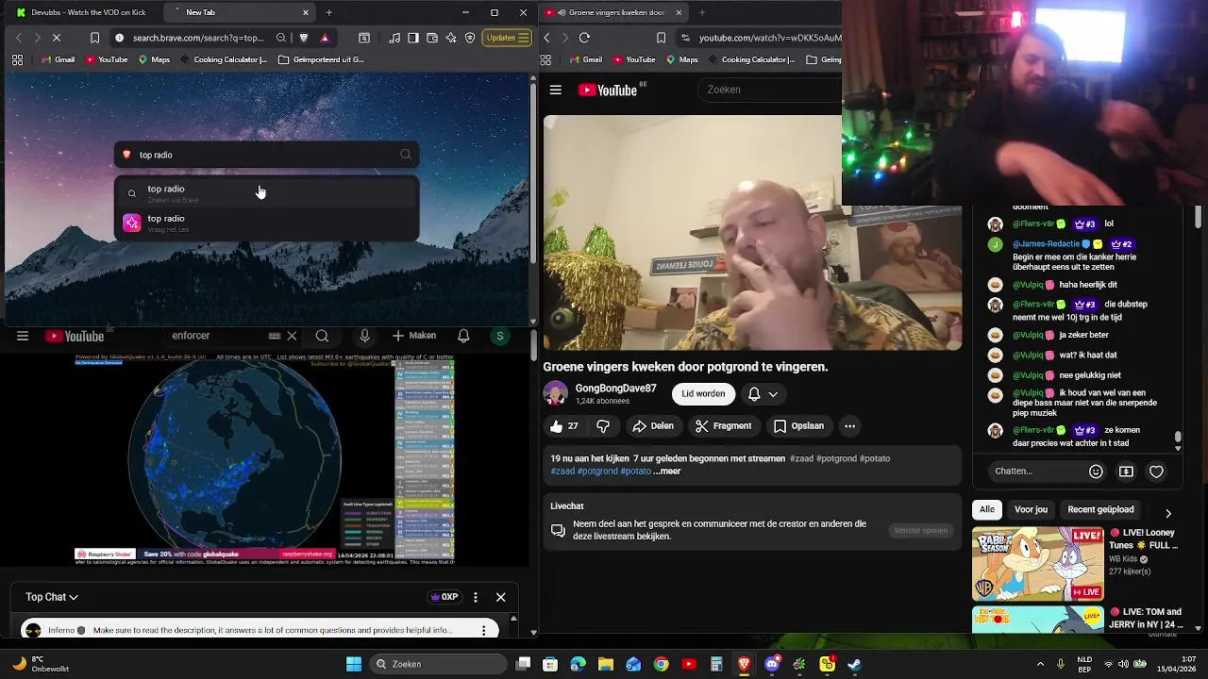Open the taskbar microphone indicator

tap(1061, 664)
